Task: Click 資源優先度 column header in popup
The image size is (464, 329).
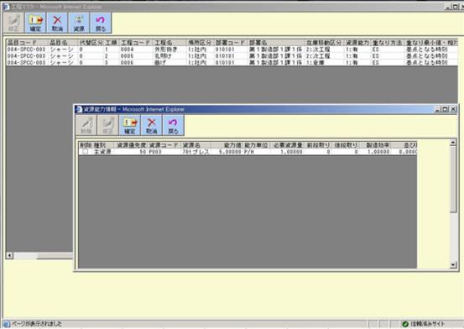Action: pyautogui.click(x=132, y=145)
